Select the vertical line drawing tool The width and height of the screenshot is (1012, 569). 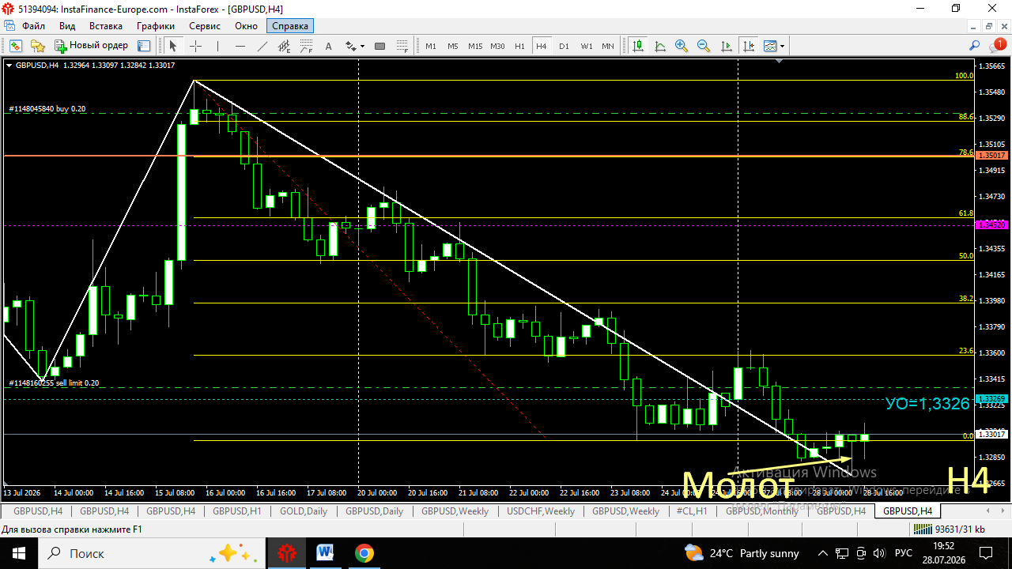(217, 46)
